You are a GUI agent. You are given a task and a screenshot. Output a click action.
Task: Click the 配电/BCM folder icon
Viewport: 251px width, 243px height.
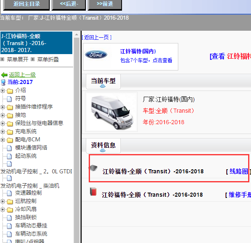click(10, 140)
